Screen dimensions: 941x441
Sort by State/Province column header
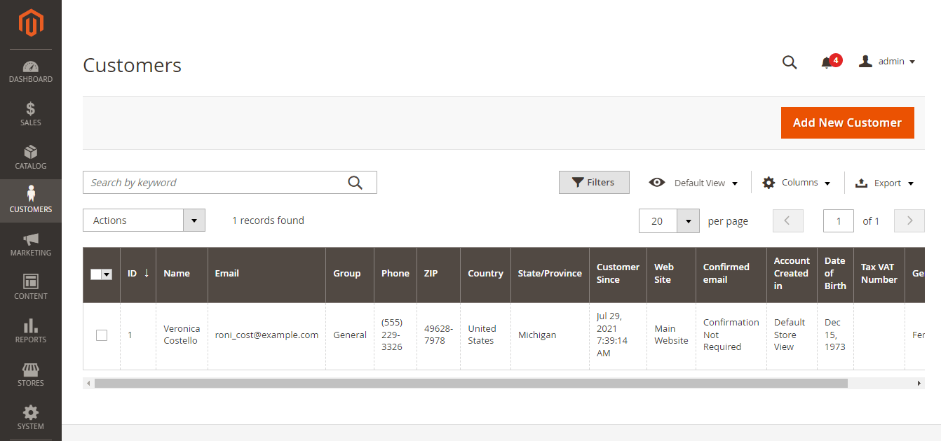tap(550, 274)
